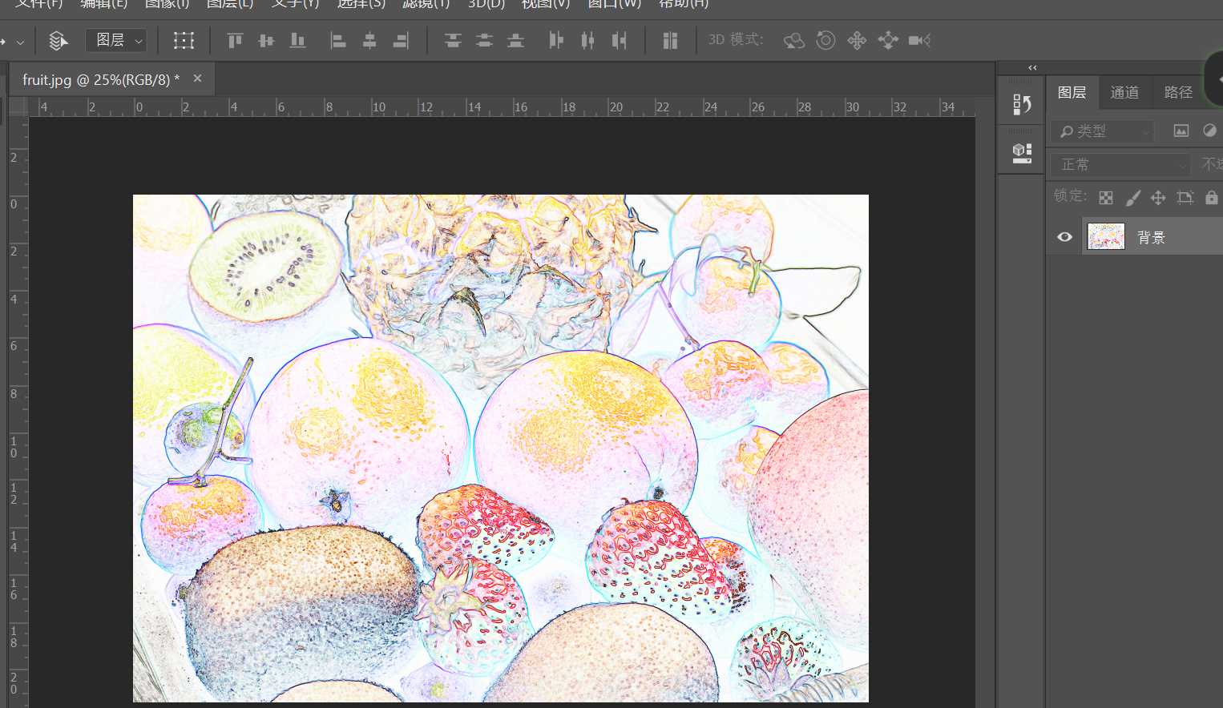Distribute horizontal centers
Image resolution: width=1223 pixels, height=708 pixels.
click(x=587, y=40)
